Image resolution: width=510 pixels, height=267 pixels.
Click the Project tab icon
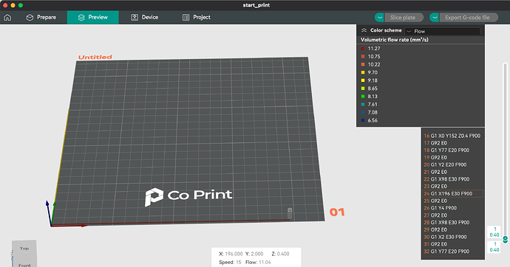click(186, 18)
